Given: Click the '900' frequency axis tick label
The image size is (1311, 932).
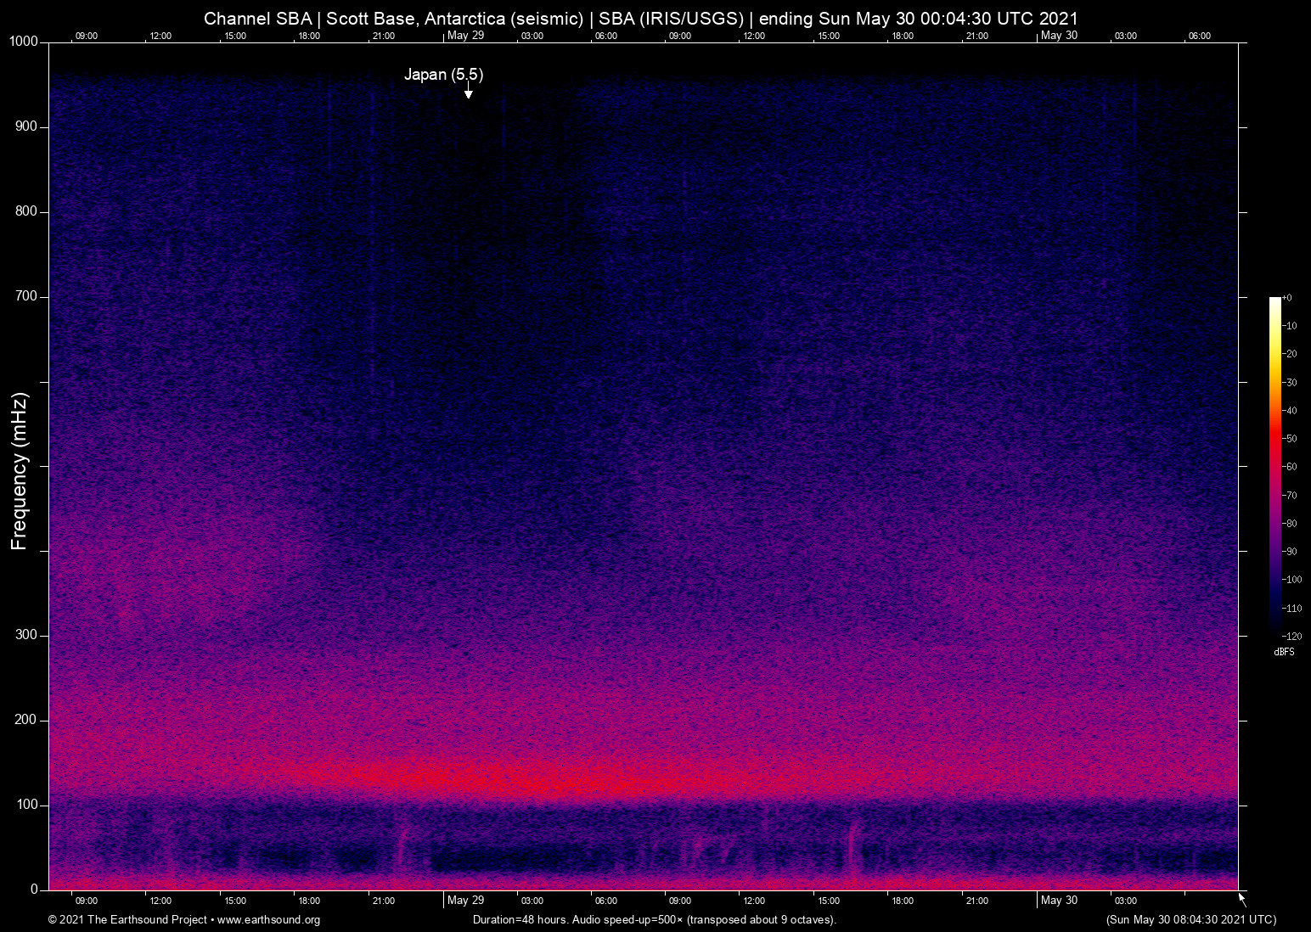Looking at the screenshot, I should (x=27, y=127).
